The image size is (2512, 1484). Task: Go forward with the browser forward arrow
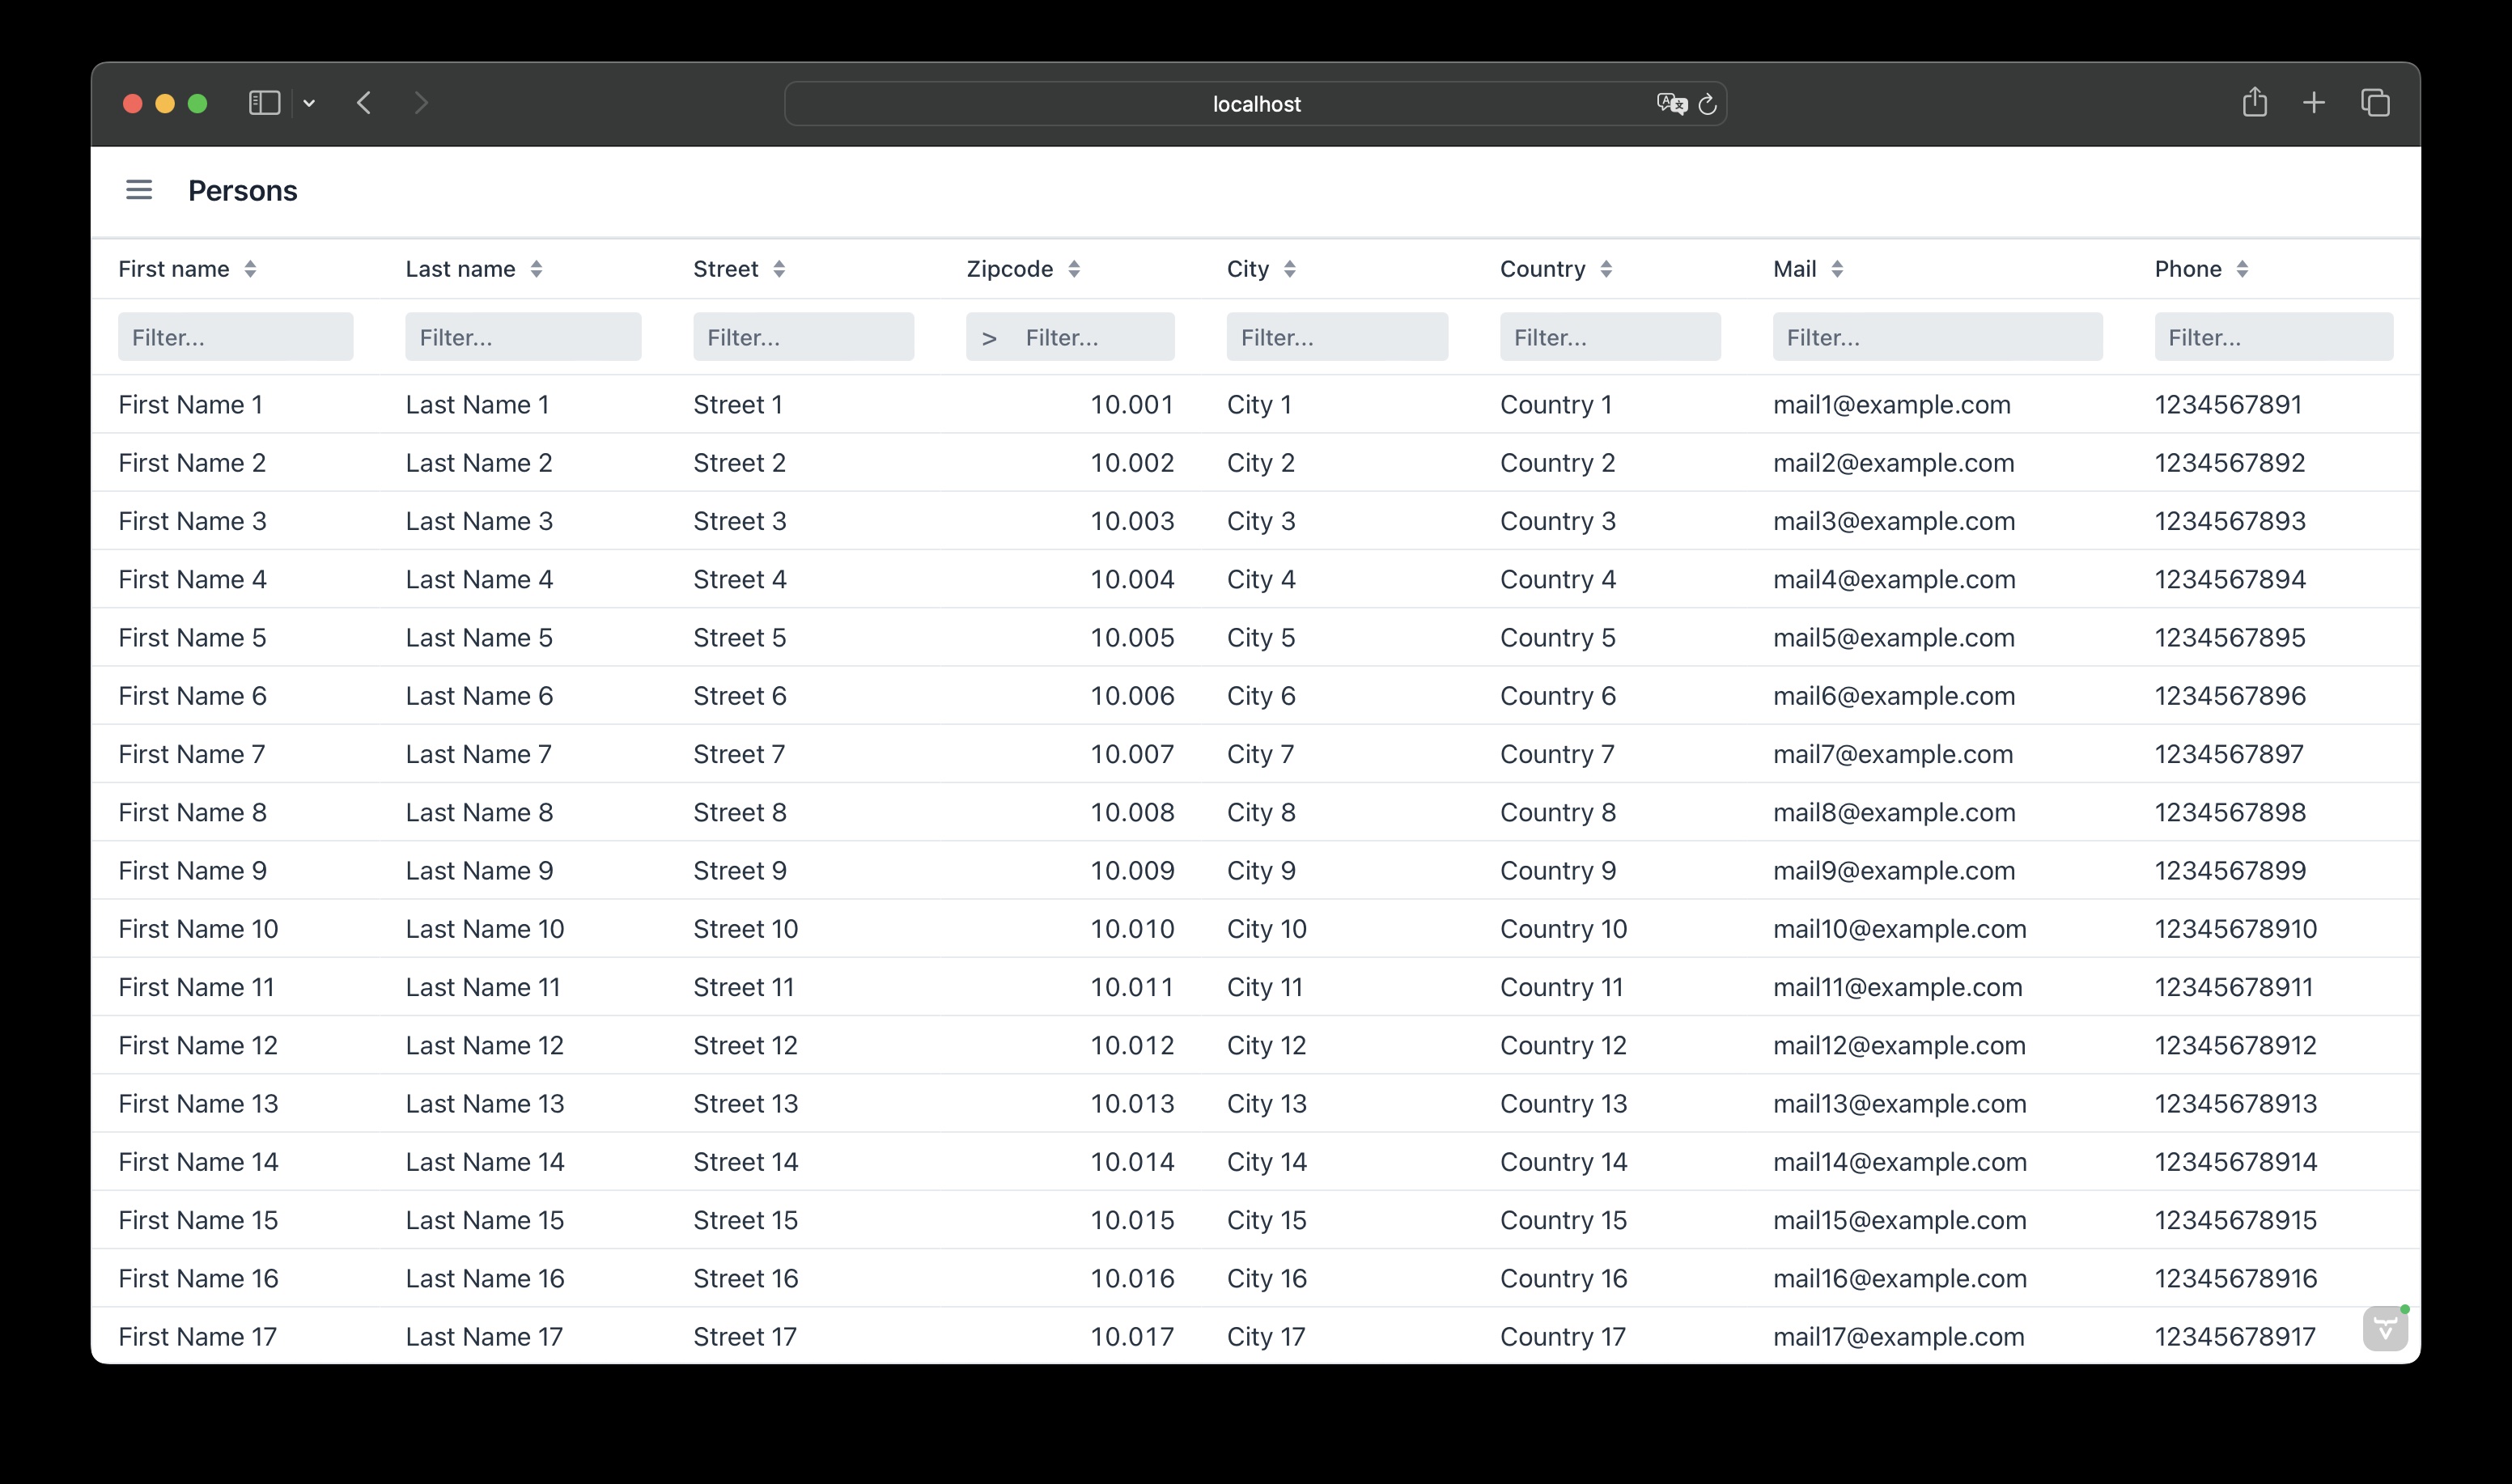click(x=421, y=103)
